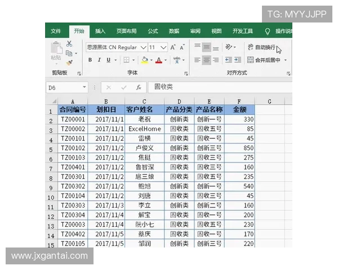Switch to the 插入 ribbon tab
Image resolution: width=338 pixels, height=270 pixels.
click(x=100, y=31)
